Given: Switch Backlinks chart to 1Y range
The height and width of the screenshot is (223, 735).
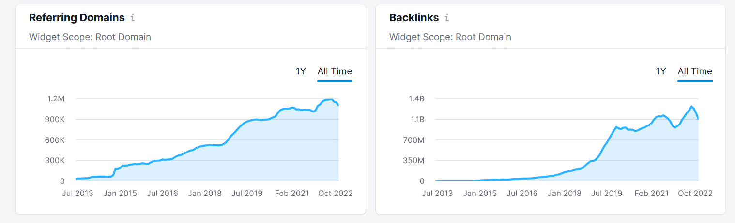Looking at the screenshot, I should coord(661,71).
